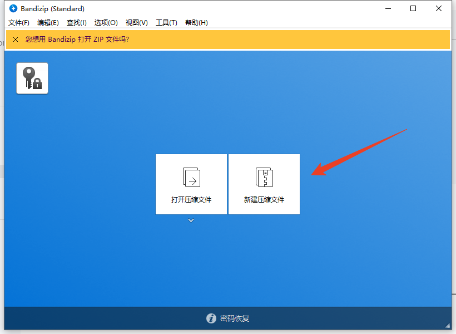Minimize the Bandizip window
The image size is (456, 334).
pyautogui.click(x=388, y=8)
